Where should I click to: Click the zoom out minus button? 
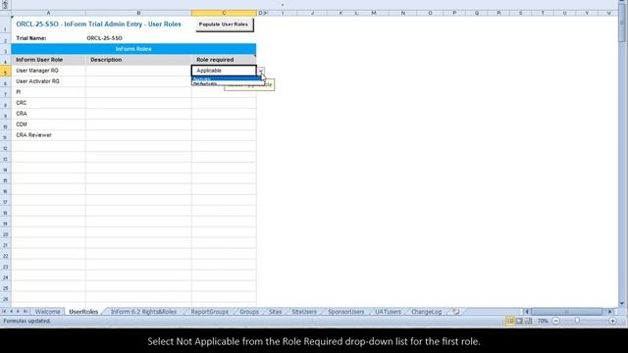[556, 321]
